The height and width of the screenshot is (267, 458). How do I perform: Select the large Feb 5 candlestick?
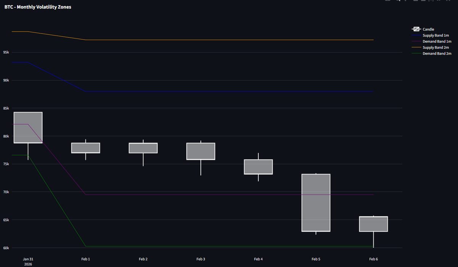(316, 202)
